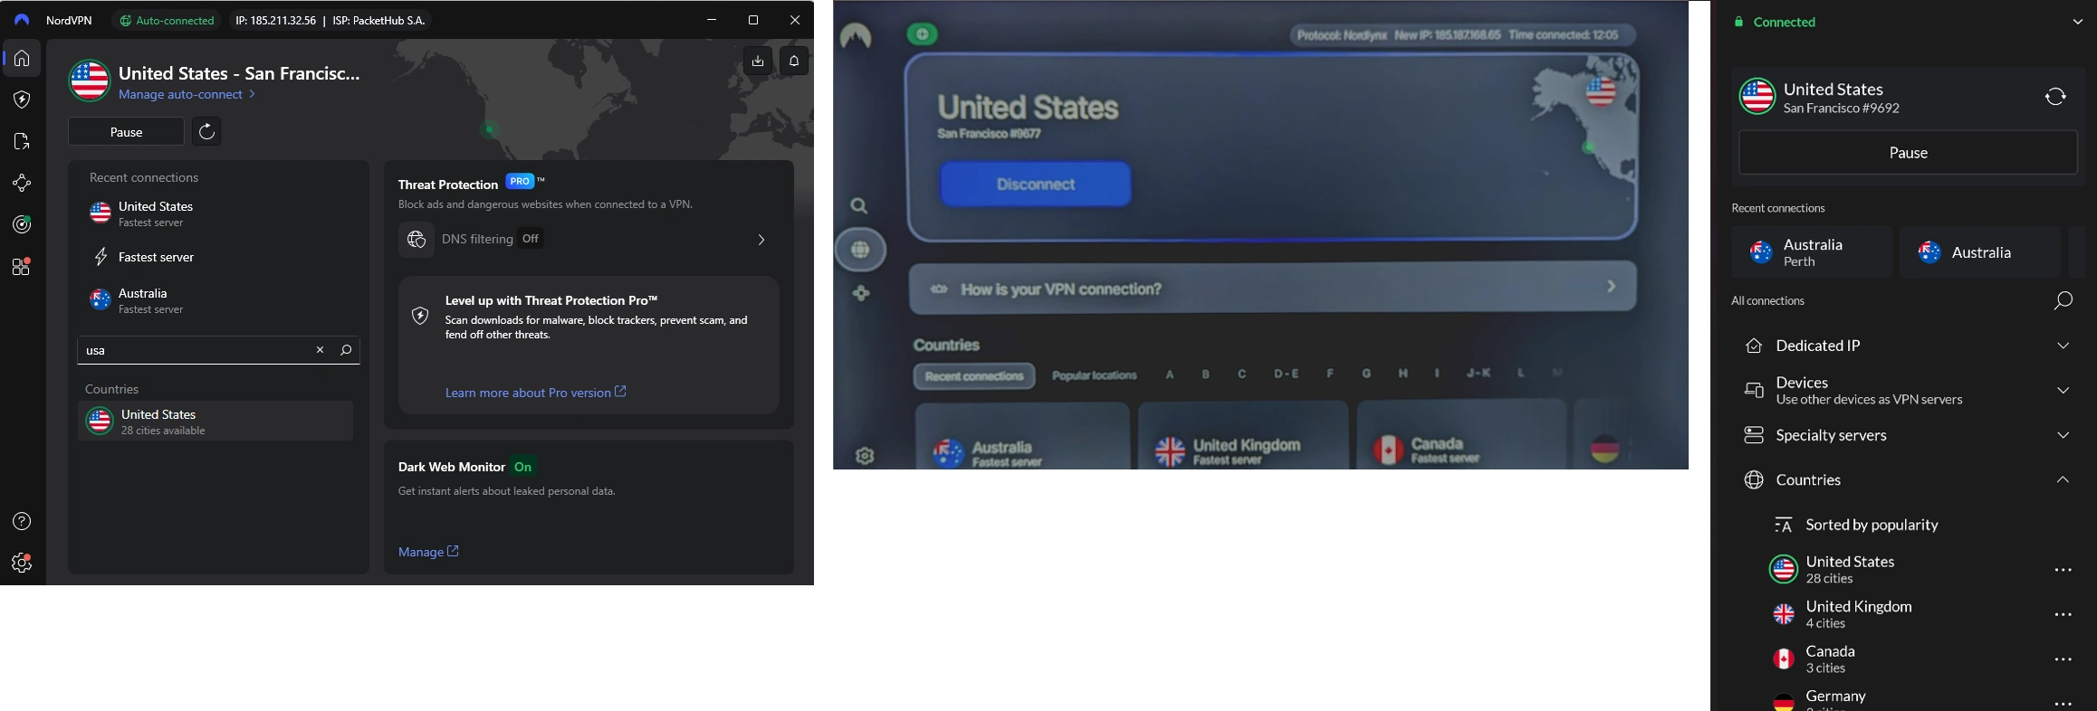The width and height of the screenshot is (2097, 711).
Task: Click magnifier icon in 'usa' search field
Action: click(x=346, y=350)
